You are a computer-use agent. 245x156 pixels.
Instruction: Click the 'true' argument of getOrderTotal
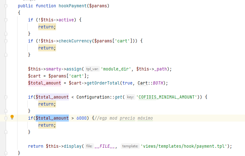pos(127,83)
